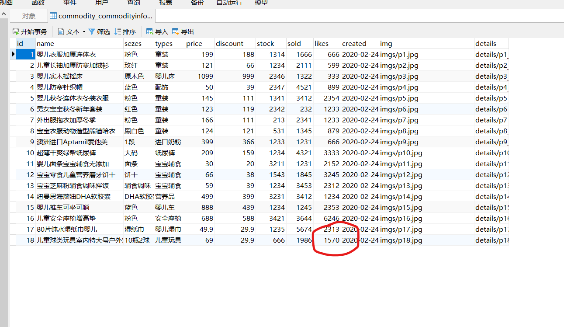The image size is (564, 327).
Task: Click the discount column header
Action: pyautogui.click(x=235, y=43)
